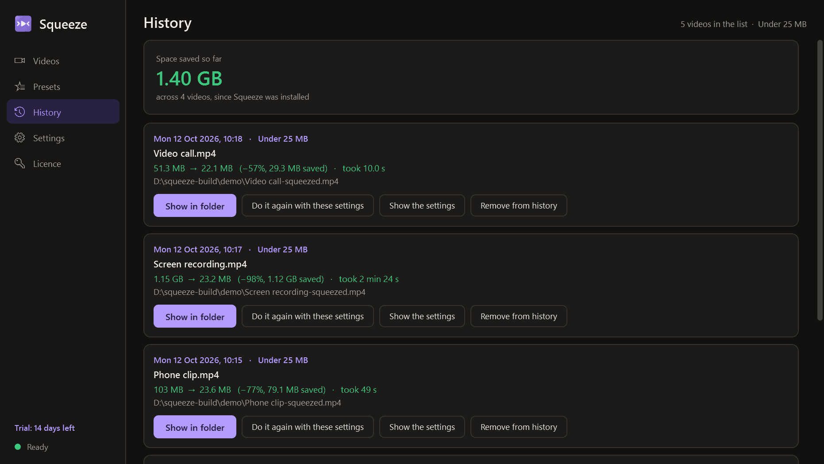Screen dimensions: 824x464
Task: Click the vertical scrollbar of the history list
Action: point(820,180)
